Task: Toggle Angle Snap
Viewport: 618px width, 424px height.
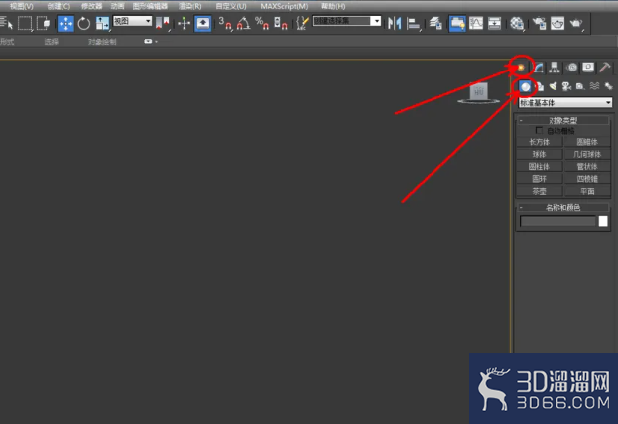Action: 244,23
